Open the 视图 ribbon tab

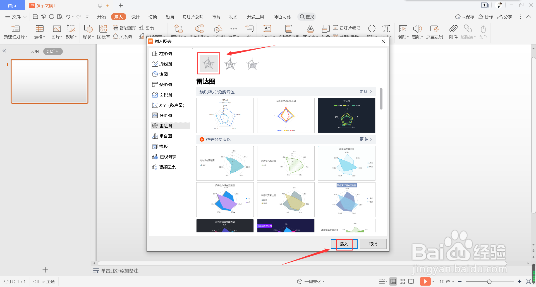(x=233, y=17)
